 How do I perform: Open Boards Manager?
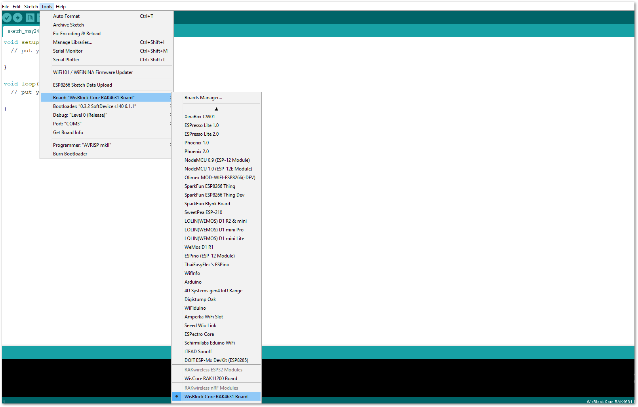[x=216, y=98]
